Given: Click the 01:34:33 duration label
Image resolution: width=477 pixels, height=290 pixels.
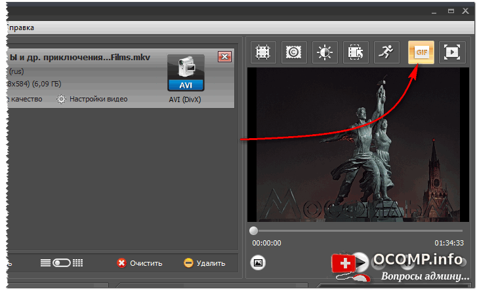Looking at the screenshot, I should (x=449, y=244).
